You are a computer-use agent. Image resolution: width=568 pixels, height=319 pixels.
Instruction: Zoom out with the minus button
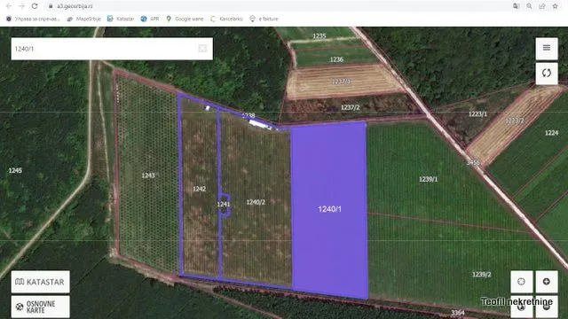point(547,307)
